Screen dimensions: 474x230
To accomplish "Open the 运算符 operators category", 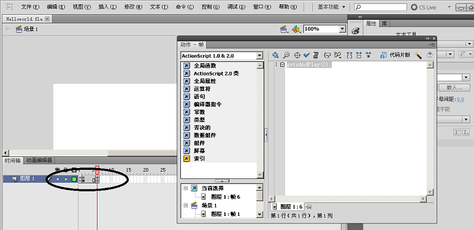I will 197,89.
